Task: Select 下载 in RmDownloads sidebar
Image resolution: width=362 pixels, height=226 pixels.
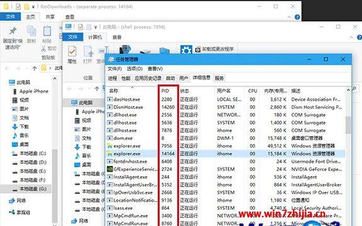Action: point(24,126)
